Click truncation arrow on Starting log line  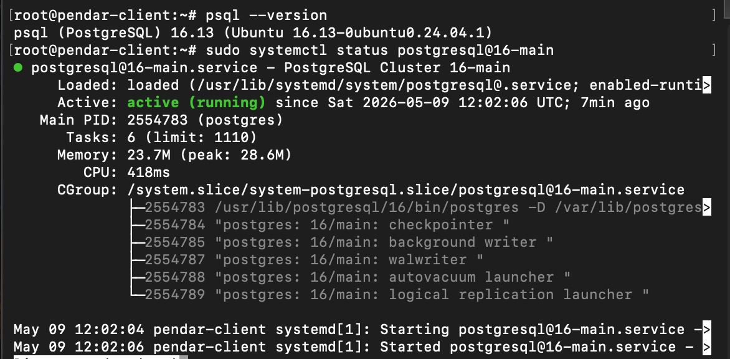707,330
